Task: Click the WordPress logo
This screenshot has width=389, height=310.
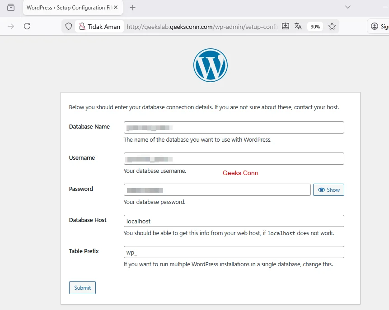Action: [210, 64]
